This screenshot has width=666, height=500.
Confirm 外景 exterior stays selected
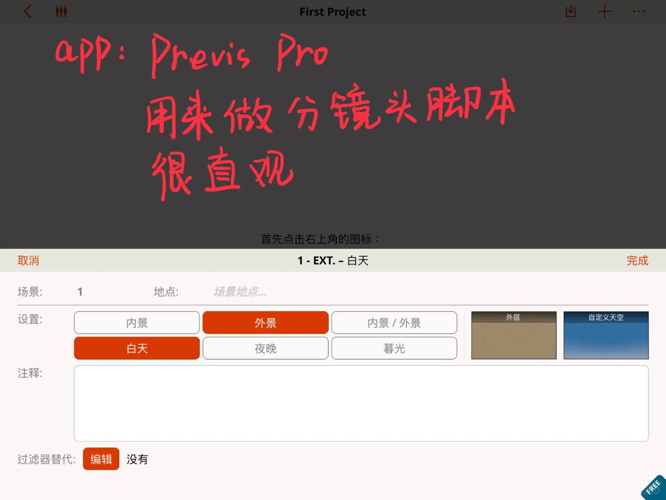[265, 323]
